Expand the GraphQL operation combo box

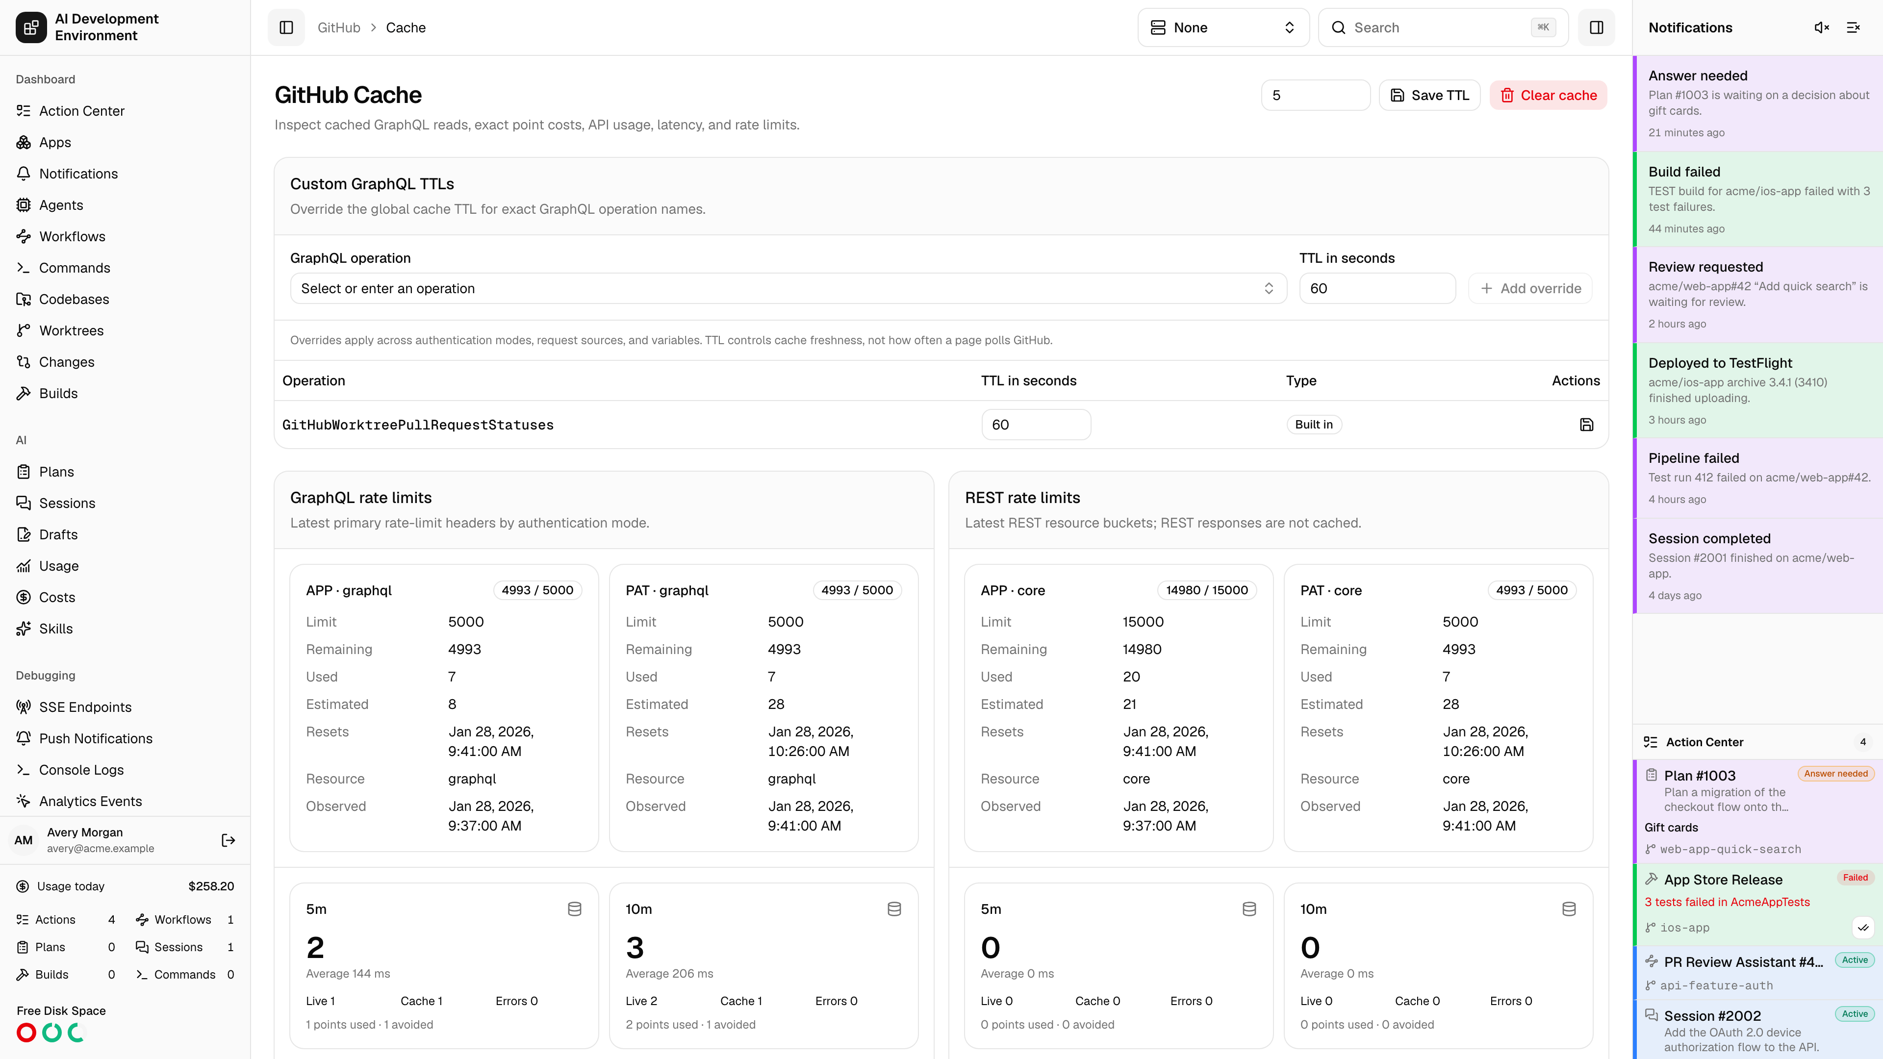[x=788, y=289]
